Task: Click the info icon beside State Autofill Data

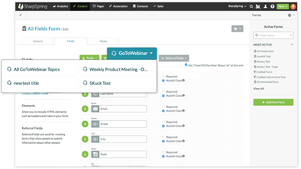Action: pyautogui.click(x=183, y=156)
